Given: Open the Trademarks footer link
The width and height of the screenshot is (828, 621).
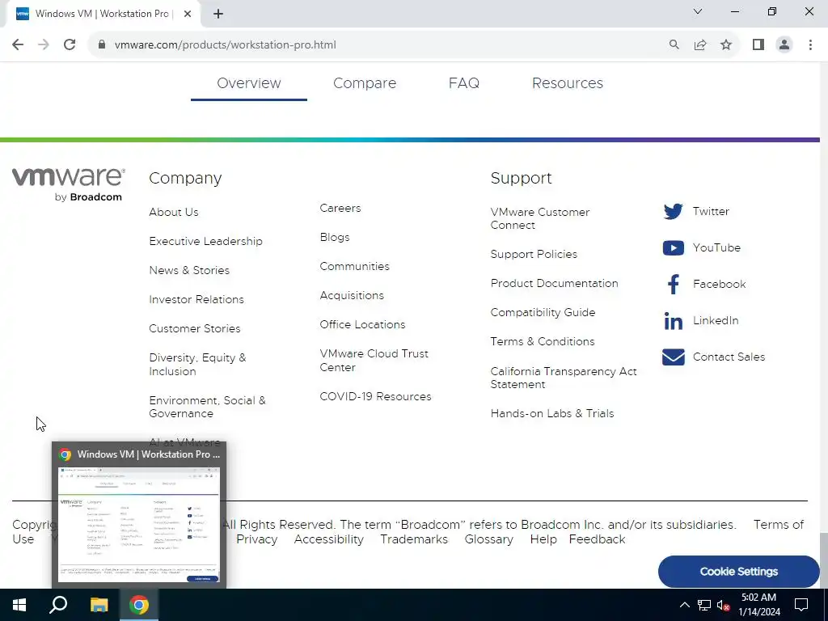Looking at the screenshot, I should click(x=414, y=539).
